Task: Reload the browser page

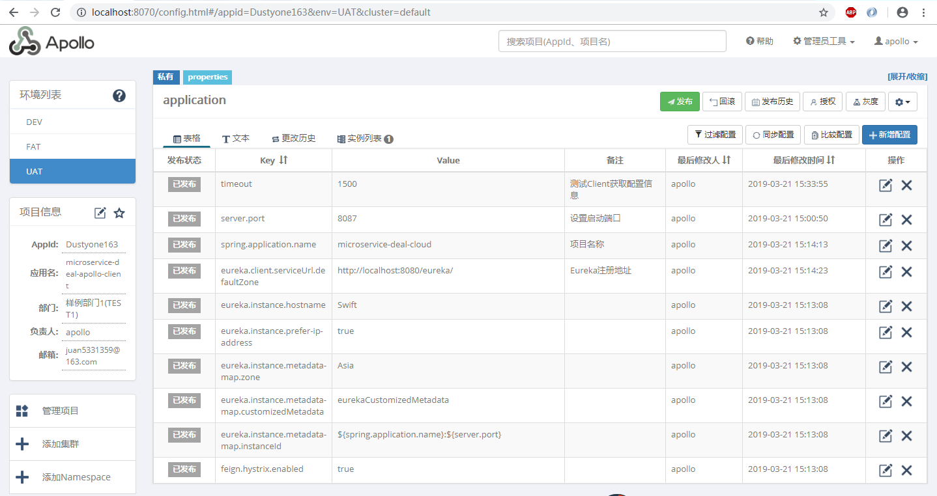Action: click(x=55, y=12)
